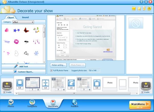Select the butterfly clipart
This screenshot has width=154, height=112.
point(26,30)
